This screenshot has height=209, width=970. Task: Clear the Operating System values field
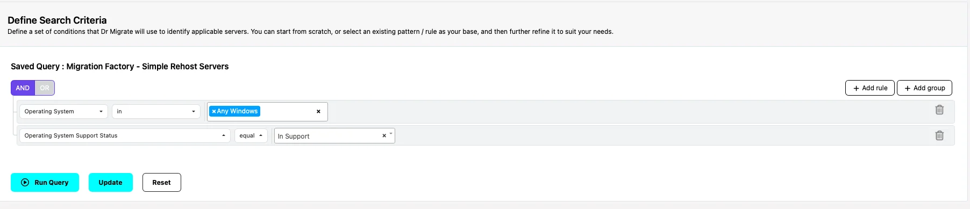318,111
